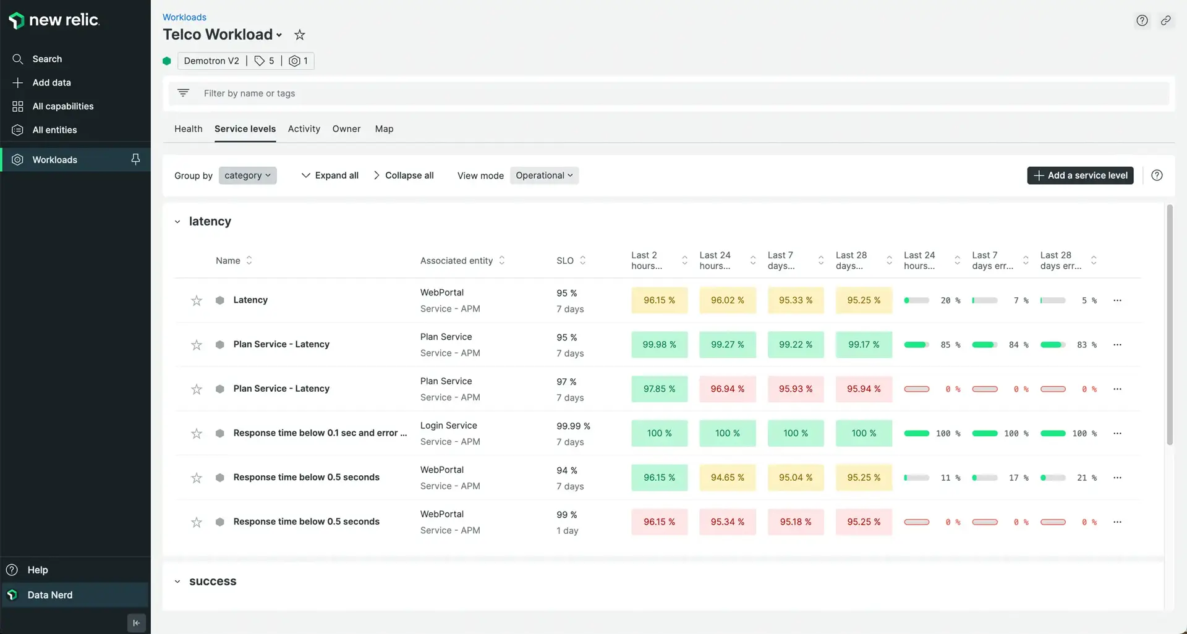Favorite the Telco Workload with the star
Image resolution: width=1187 pixels, height=634 pixels.
click(300, 35)
